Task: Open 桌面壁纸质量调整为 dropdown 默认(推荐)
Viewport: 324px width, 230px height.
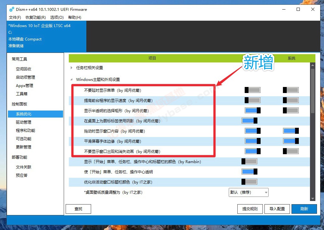Action: pyautogui.click(x=248, y=192)
